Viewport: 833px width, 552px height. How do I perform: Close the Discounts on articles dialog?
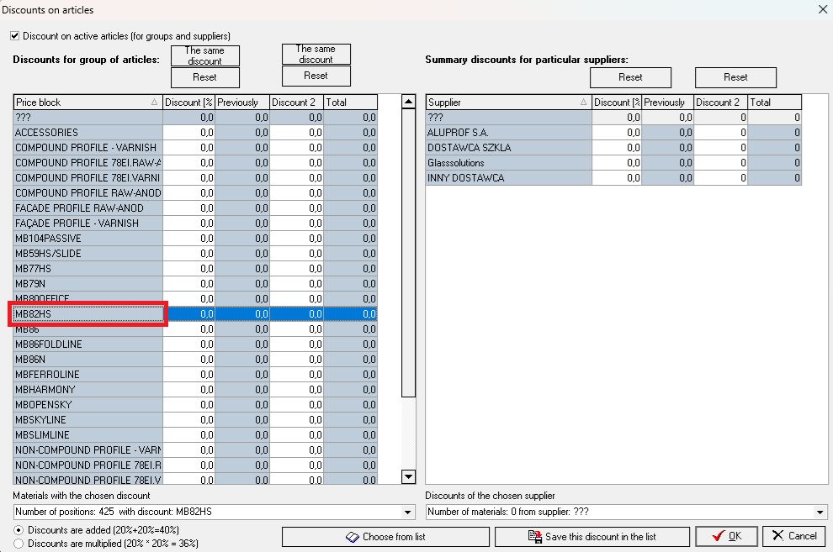(822, 10)
